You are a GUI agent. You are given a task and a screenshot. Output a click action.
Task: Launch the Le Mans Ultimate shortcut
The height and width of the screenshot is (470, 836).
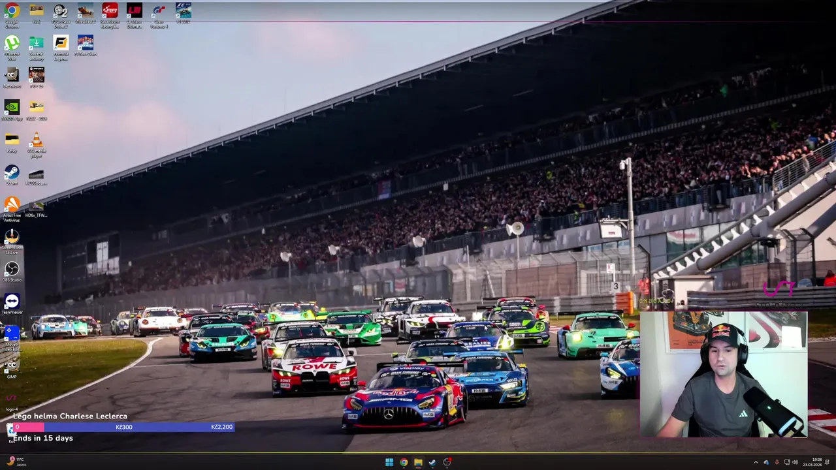134,15
